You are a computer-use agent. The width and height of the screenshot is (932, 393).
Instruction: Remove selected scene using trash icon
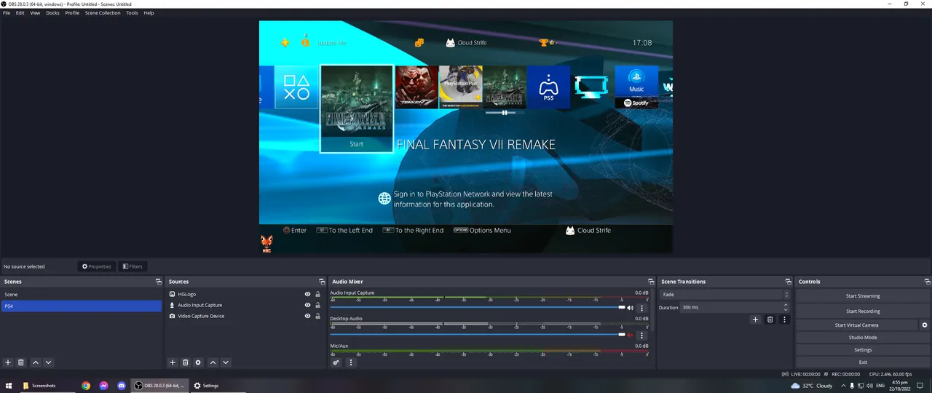[x=21, y=362]
